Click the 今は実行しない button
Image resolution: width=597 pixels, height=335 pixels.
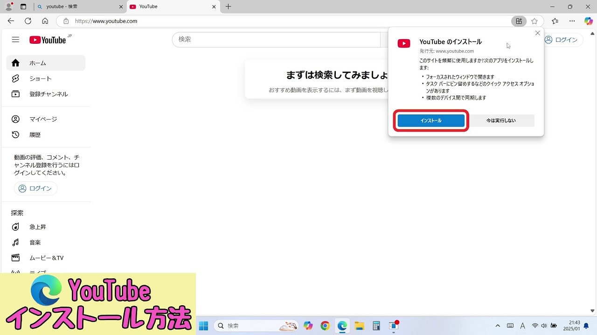point(501,121)
